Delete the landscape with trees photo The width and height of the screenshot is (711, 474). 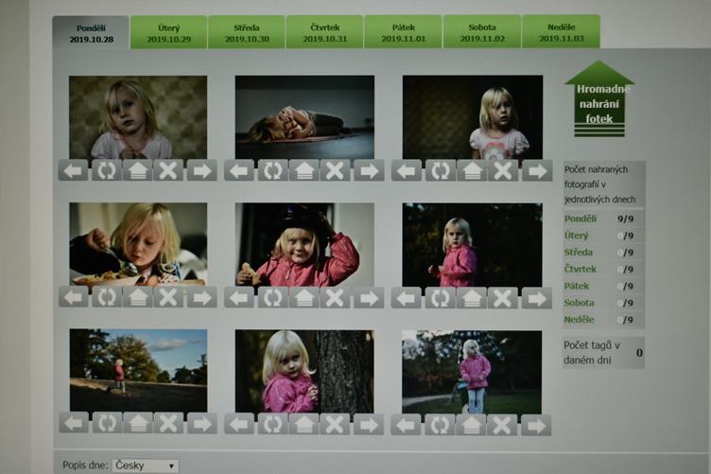[x=168, y=424]
